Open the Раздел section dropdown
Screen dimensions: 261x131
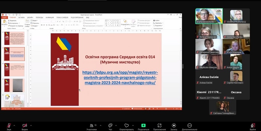pyautogui.click(x=35, y=26)
